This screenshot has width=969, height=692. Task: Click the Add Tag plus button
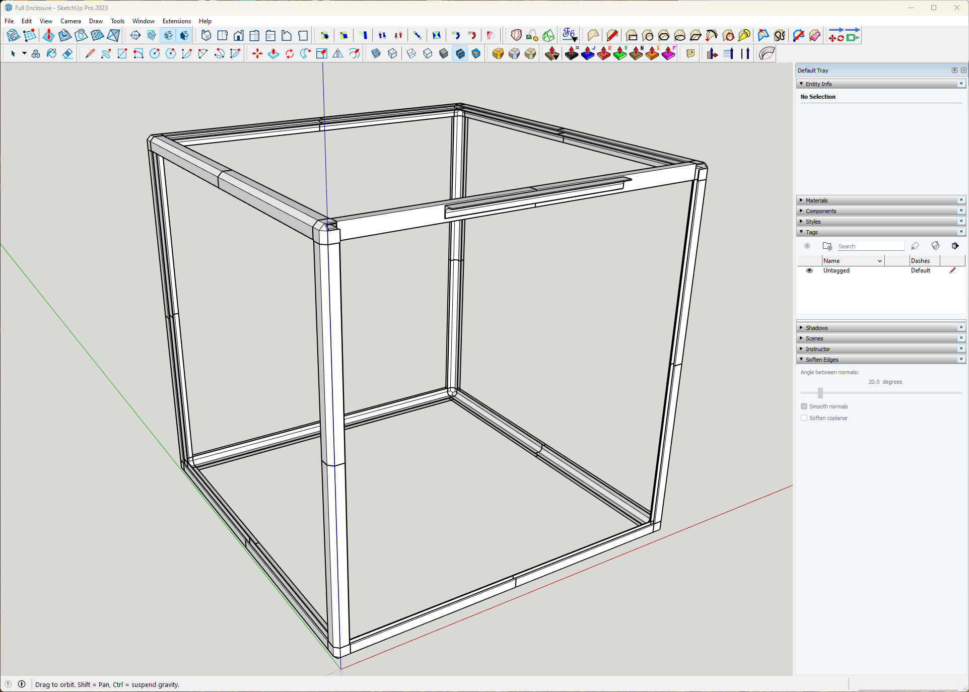[x=807, y=246]
